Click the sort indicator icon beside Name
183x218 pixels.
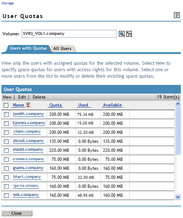click(28, 105)
